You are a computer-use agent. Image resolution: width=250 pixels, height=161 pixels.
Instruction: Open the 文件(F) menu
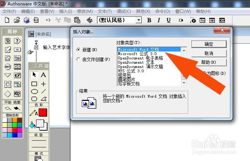[x=9, y=11]
